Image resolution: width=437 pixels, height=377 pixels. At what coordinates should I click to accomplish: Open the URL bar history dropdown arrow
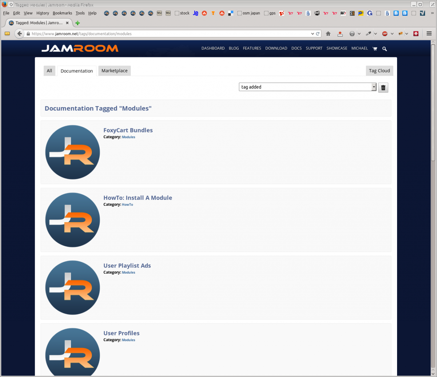(312, 34)
